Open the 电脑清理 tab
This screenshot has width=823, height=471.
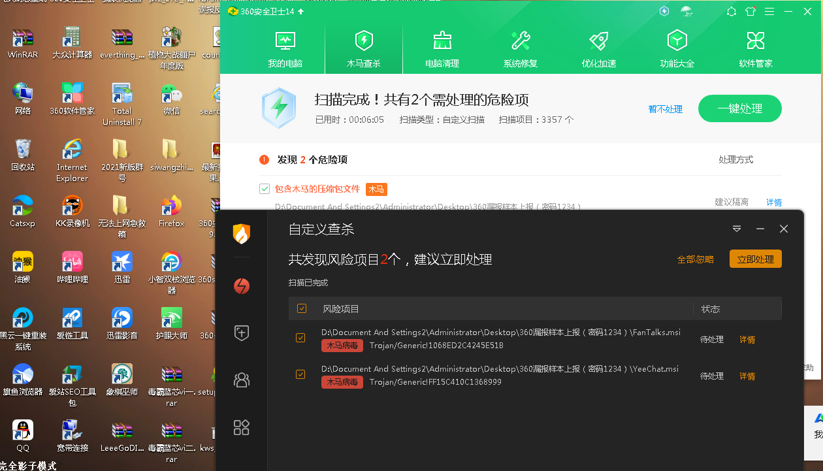pos(442,49)
